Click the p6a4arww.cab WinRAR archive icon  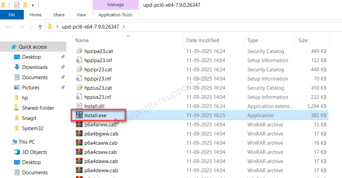click(79, 124)
